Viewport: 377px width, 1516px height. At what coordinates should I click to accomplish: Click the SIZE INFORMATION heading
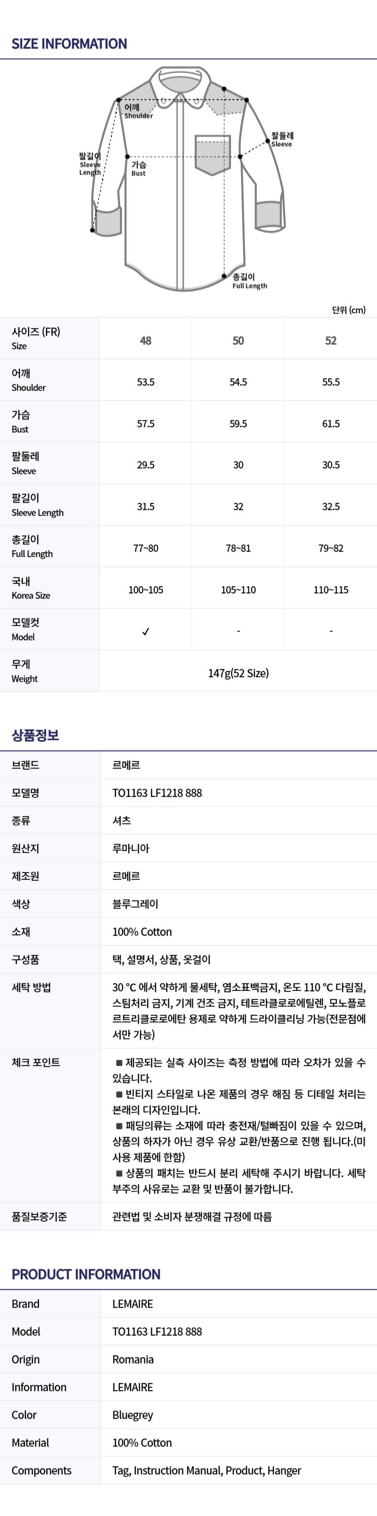coord(69,44)
